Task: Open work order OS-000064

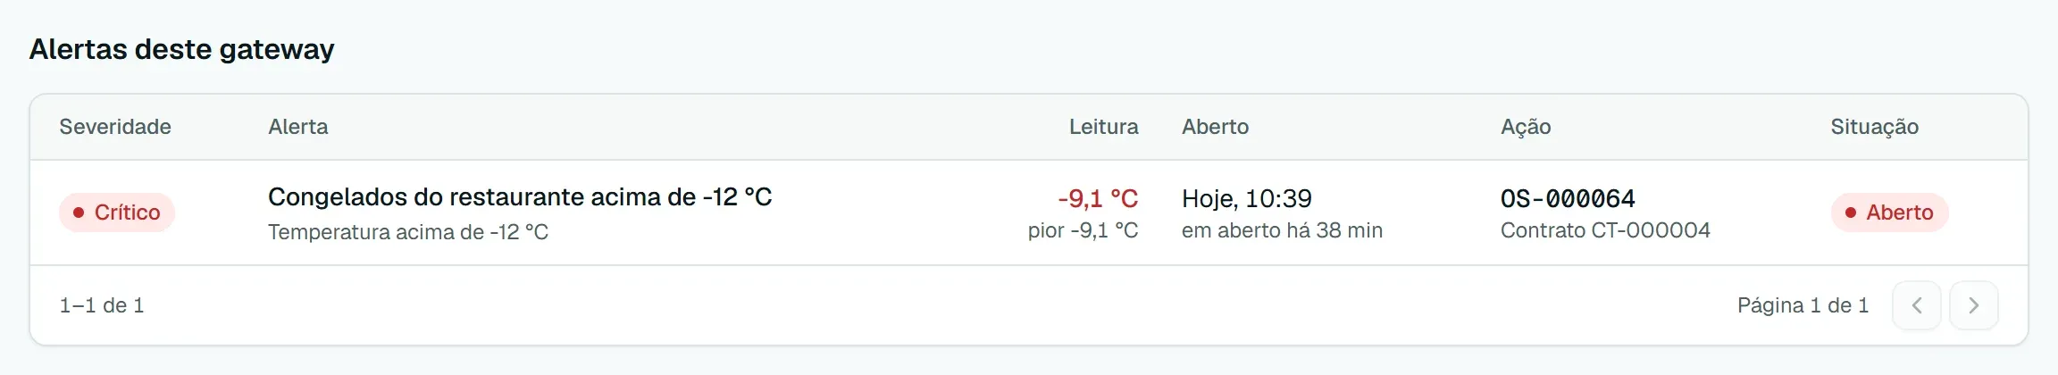Action: coord(1568,198)
